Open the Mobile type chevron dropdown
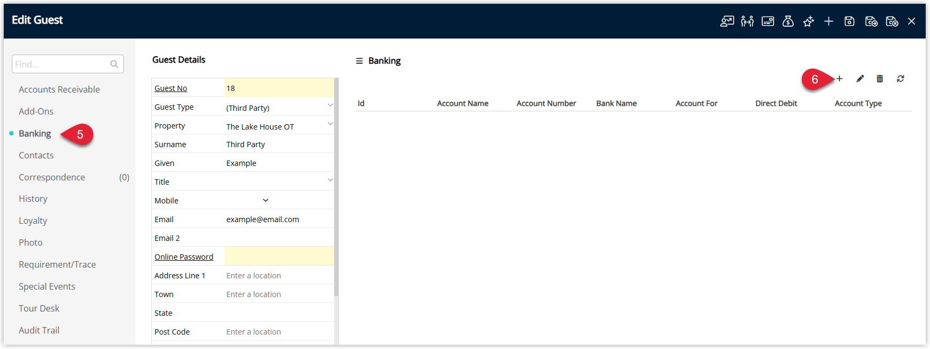Screen dimensions: 930x349 tap(265, 201)
